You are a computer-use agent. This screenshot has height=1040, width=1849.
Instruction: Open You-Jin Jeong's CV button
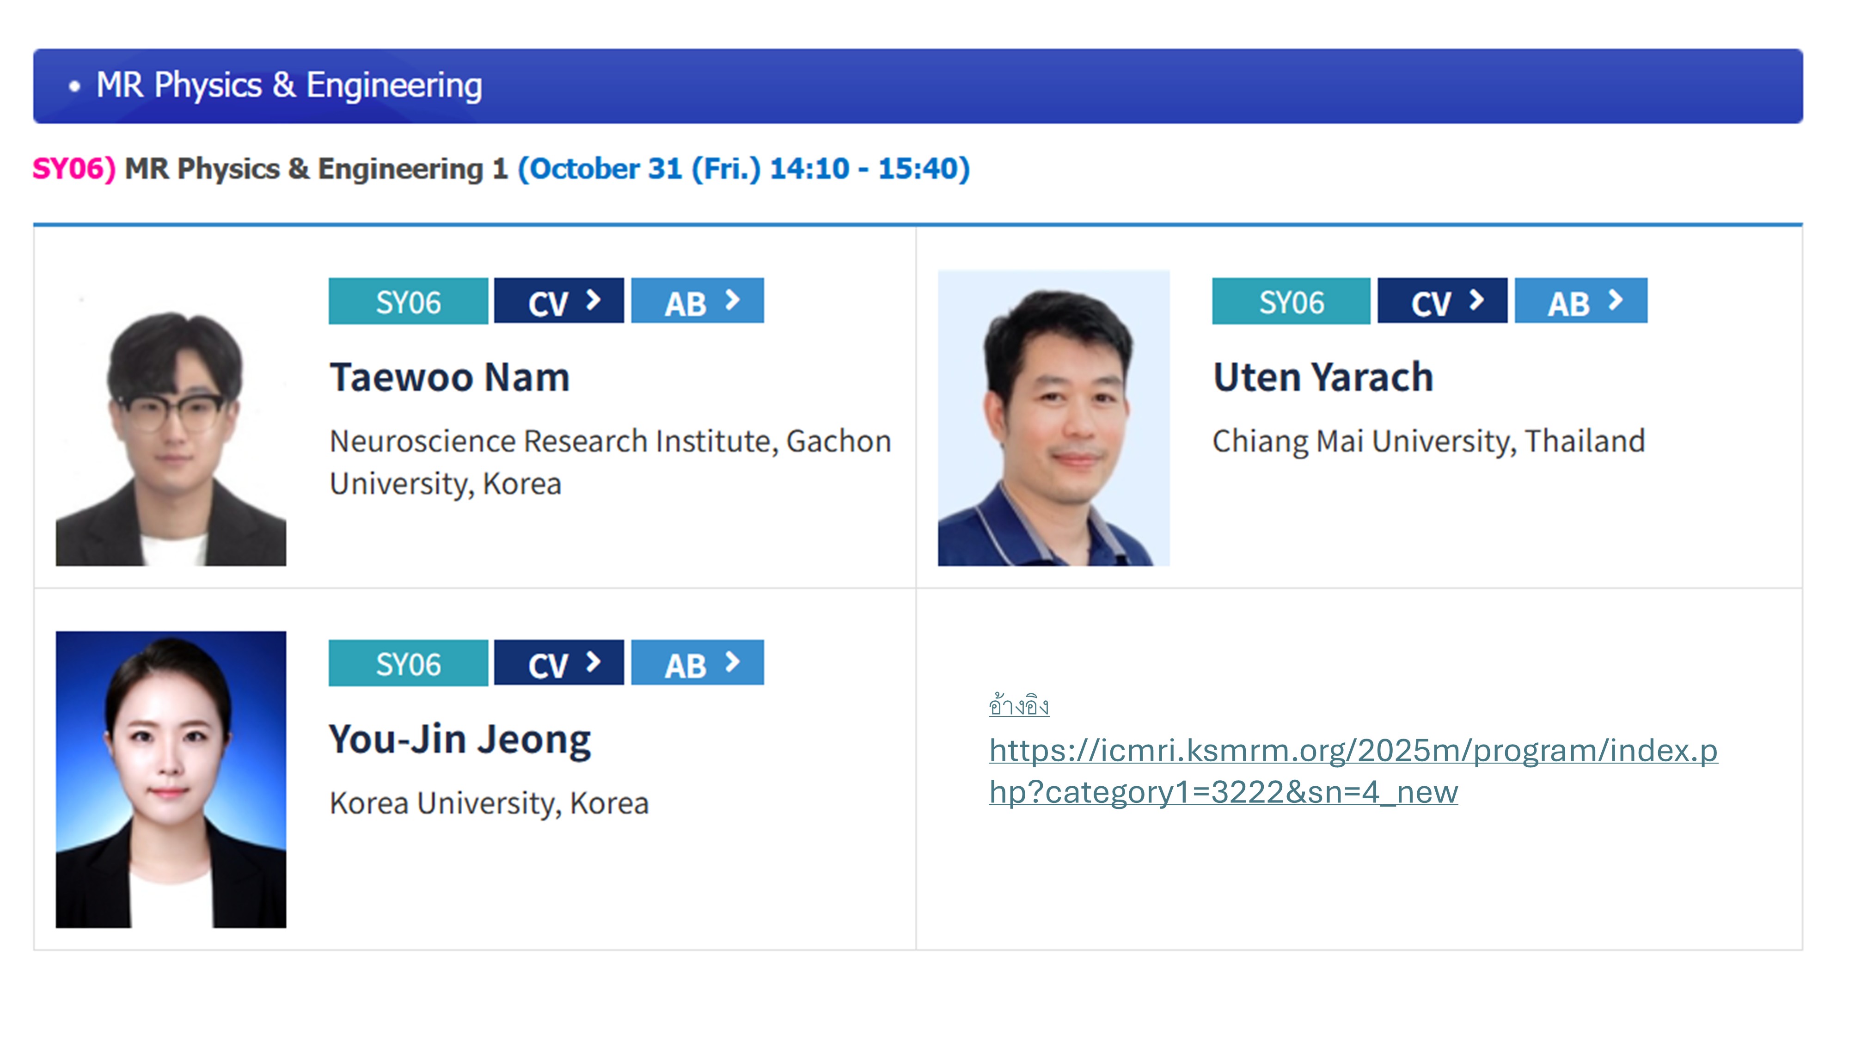click(558, 663)
